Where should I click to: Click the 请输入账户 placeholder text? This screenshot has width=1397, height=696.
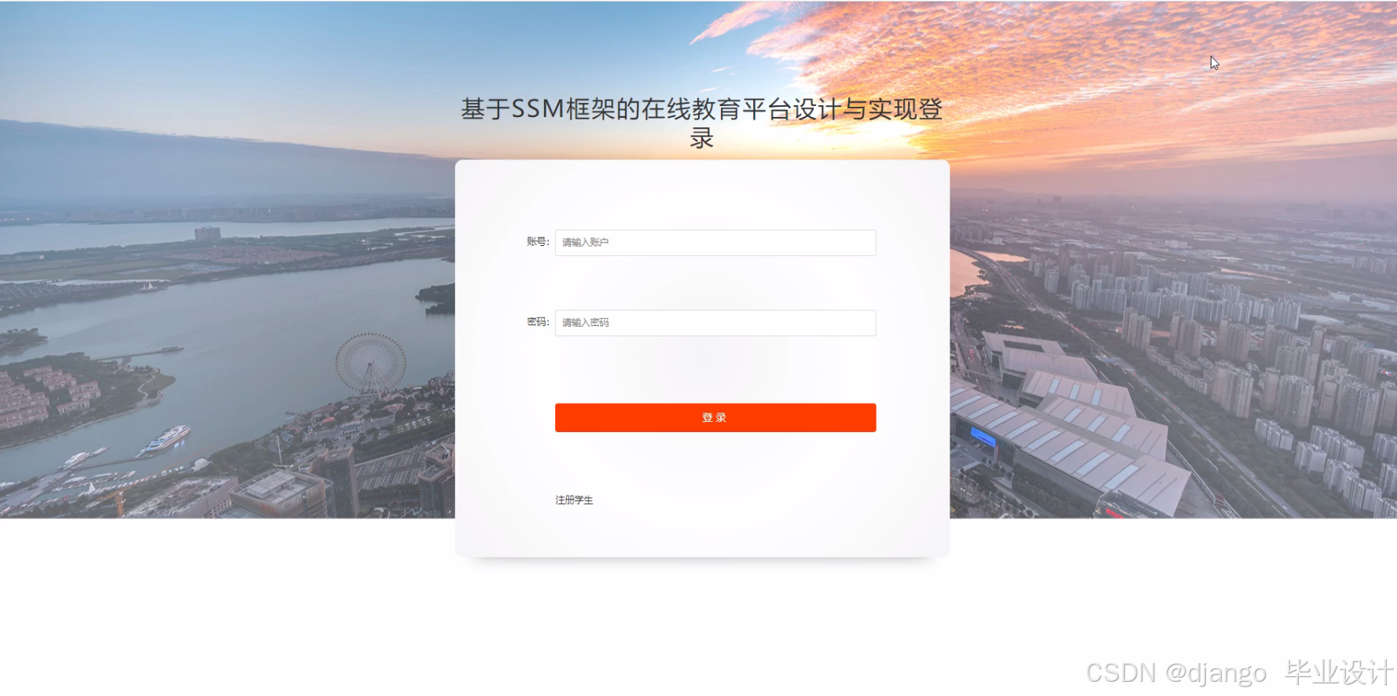point(585,243)
